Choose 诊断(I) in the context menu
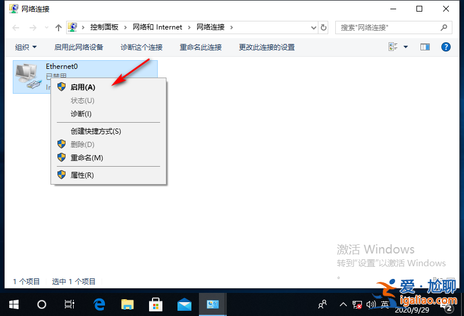The width and height of the screenshot is (464, 316). 108,113
